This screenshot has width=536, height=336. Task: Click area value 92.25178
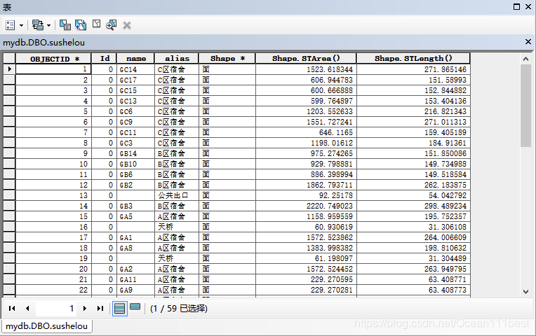tap(306, 196)
